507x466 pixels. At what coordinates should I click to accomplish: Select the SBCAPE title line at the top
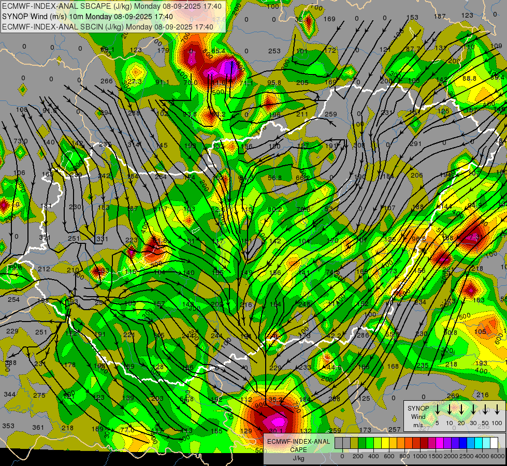click(x=112, y=6)
